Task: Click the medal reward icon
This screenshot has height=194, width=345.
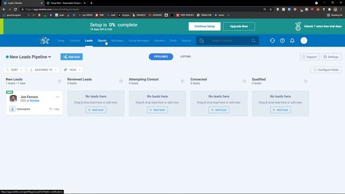Action: pyautogui.click(x=298, y=26)
